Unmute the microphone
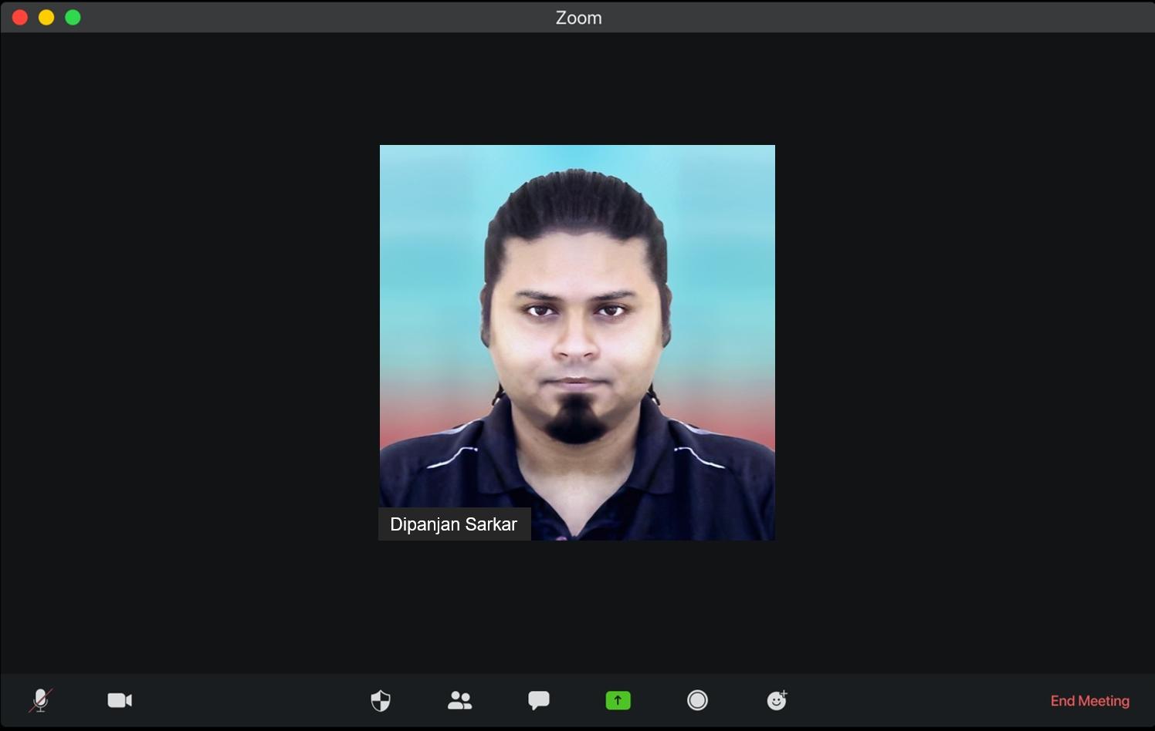Image resolution: width=1155 pixels, height=731 pixels. point(40,700)
